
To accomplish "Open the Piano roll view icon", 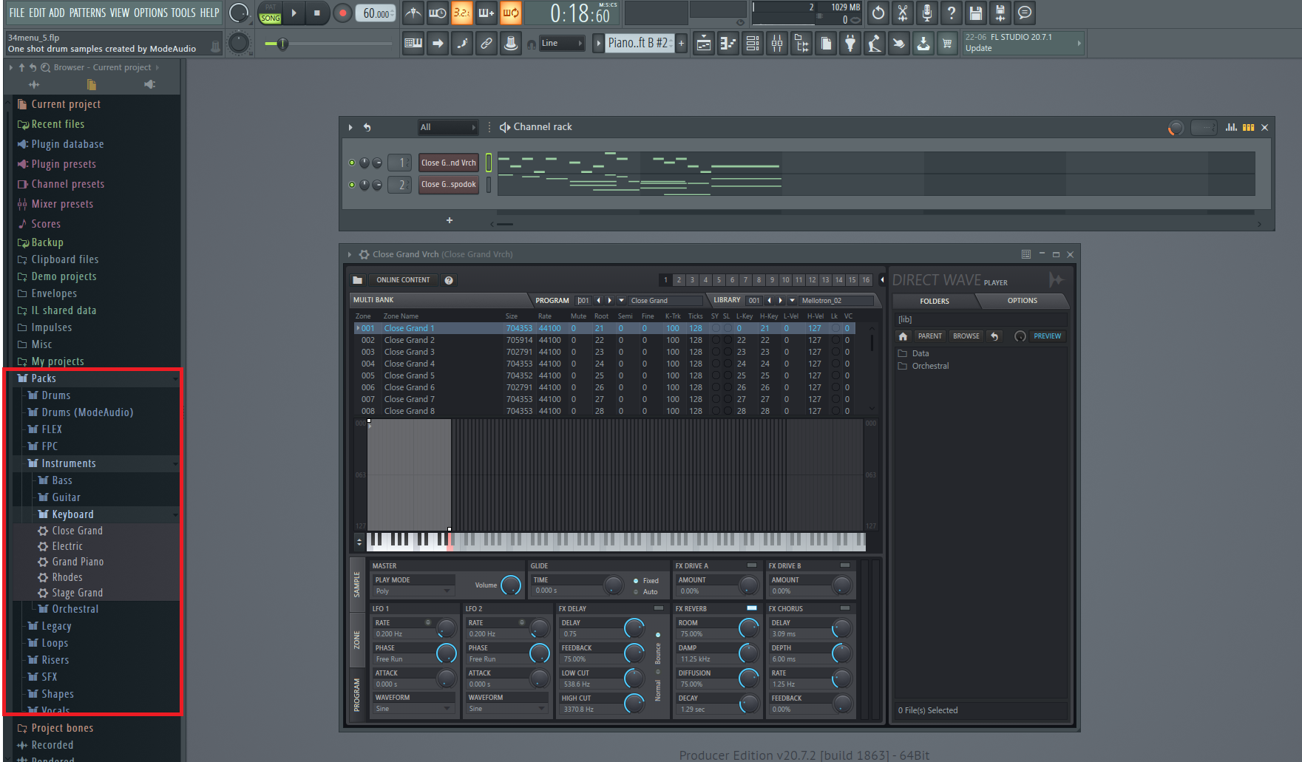I will (x=728, y=44).
